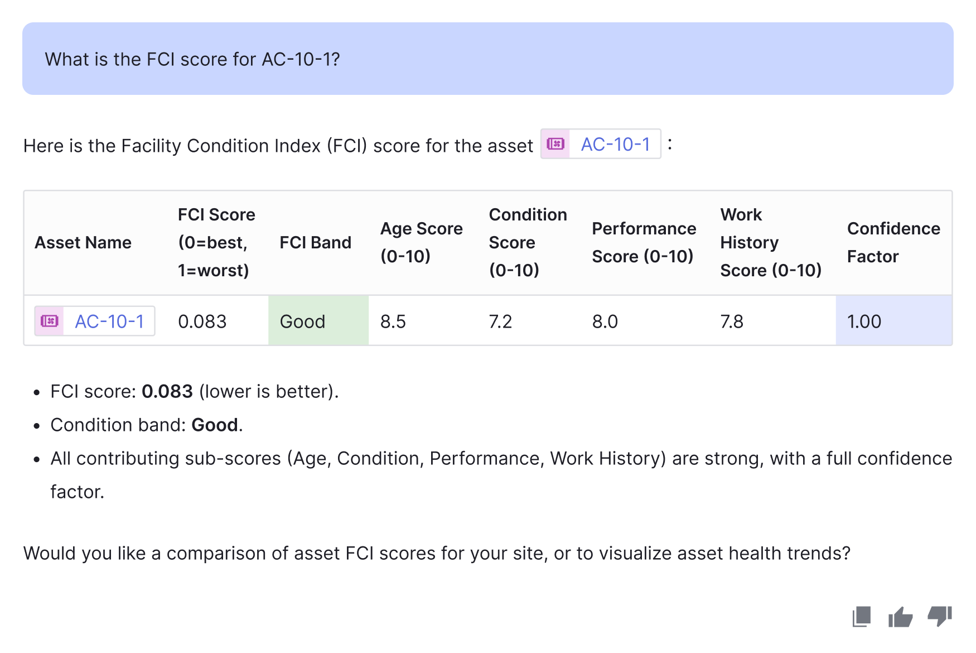Click the green Good band cell
Screen dimensions: 976x653
[318, 320]
